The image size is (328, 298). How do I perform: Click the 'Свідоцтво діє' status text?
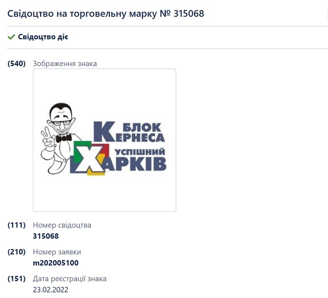[43, 37]
